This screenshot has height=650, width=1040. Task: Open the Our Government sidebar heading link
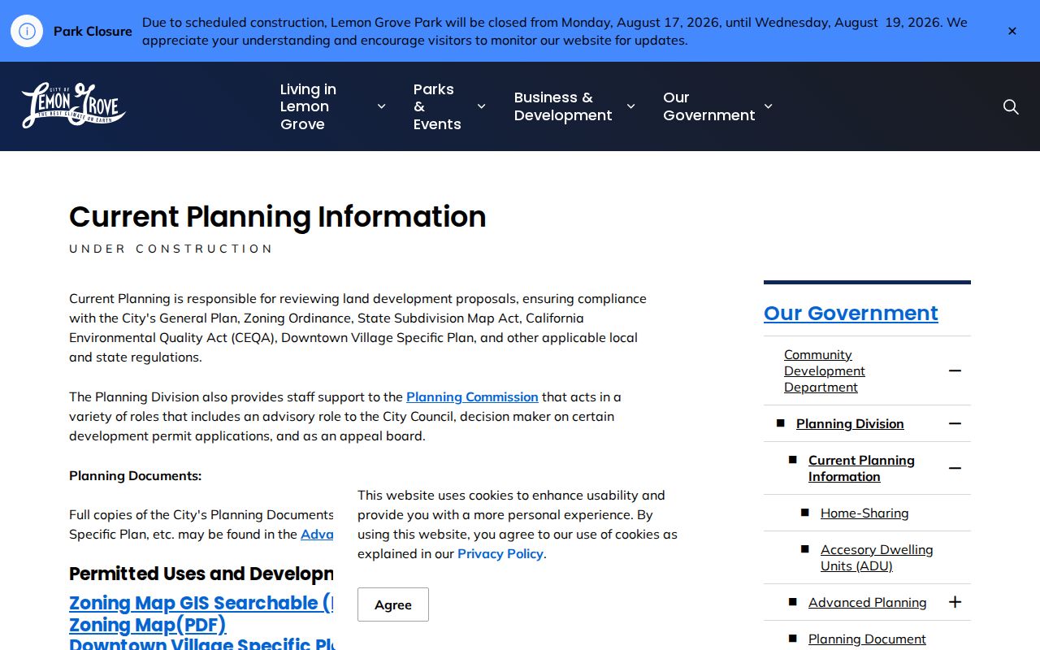(851, 313)
